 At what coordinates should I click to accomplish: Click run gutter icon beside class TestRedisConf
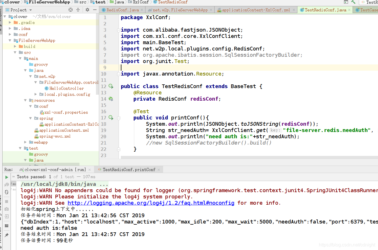click(111, 86)
